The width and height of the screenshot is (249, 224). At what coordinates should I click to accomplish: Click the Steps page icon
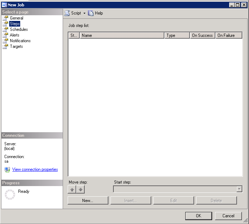[5, 24]
